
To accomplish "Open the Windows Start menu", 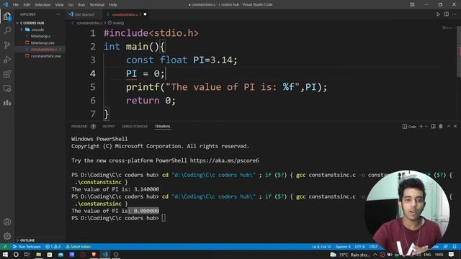I will coord(5,255).
